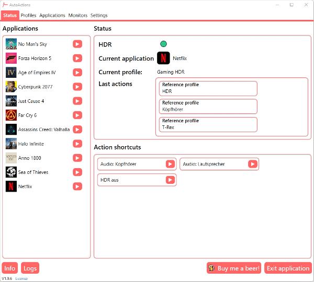Viewport: 314px width, 282px height.
Task: Click the Anno 1800 icon
Action: pyautogui.click(x=11, y=158)
